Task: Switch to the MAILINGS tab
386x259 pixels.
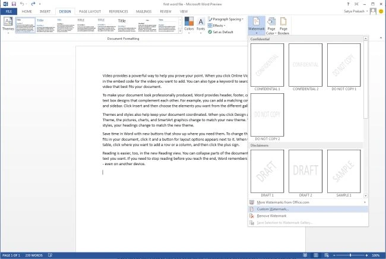Action: [144, 11]
